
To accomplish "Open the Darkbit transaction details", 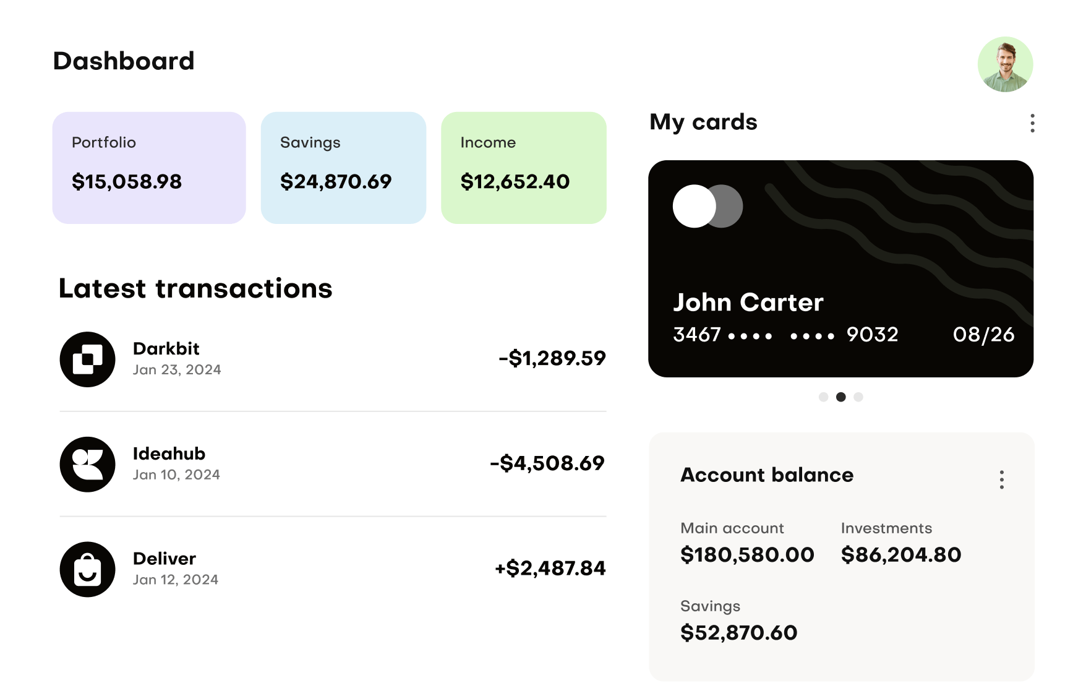I will (x=167, y=348).
